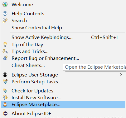Click the Eclipse Marketplace icon
The image size is (126, 118).
[x=5, y=104]
